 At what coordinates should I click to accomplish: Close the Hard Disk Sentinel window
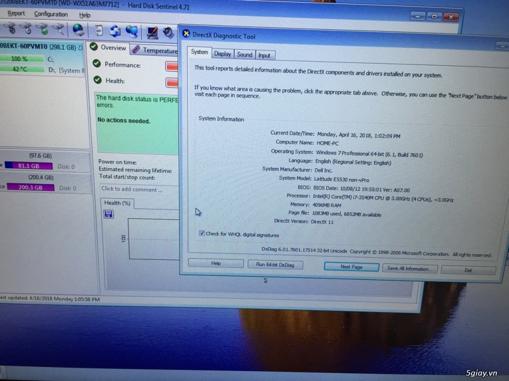coord(451,17)
